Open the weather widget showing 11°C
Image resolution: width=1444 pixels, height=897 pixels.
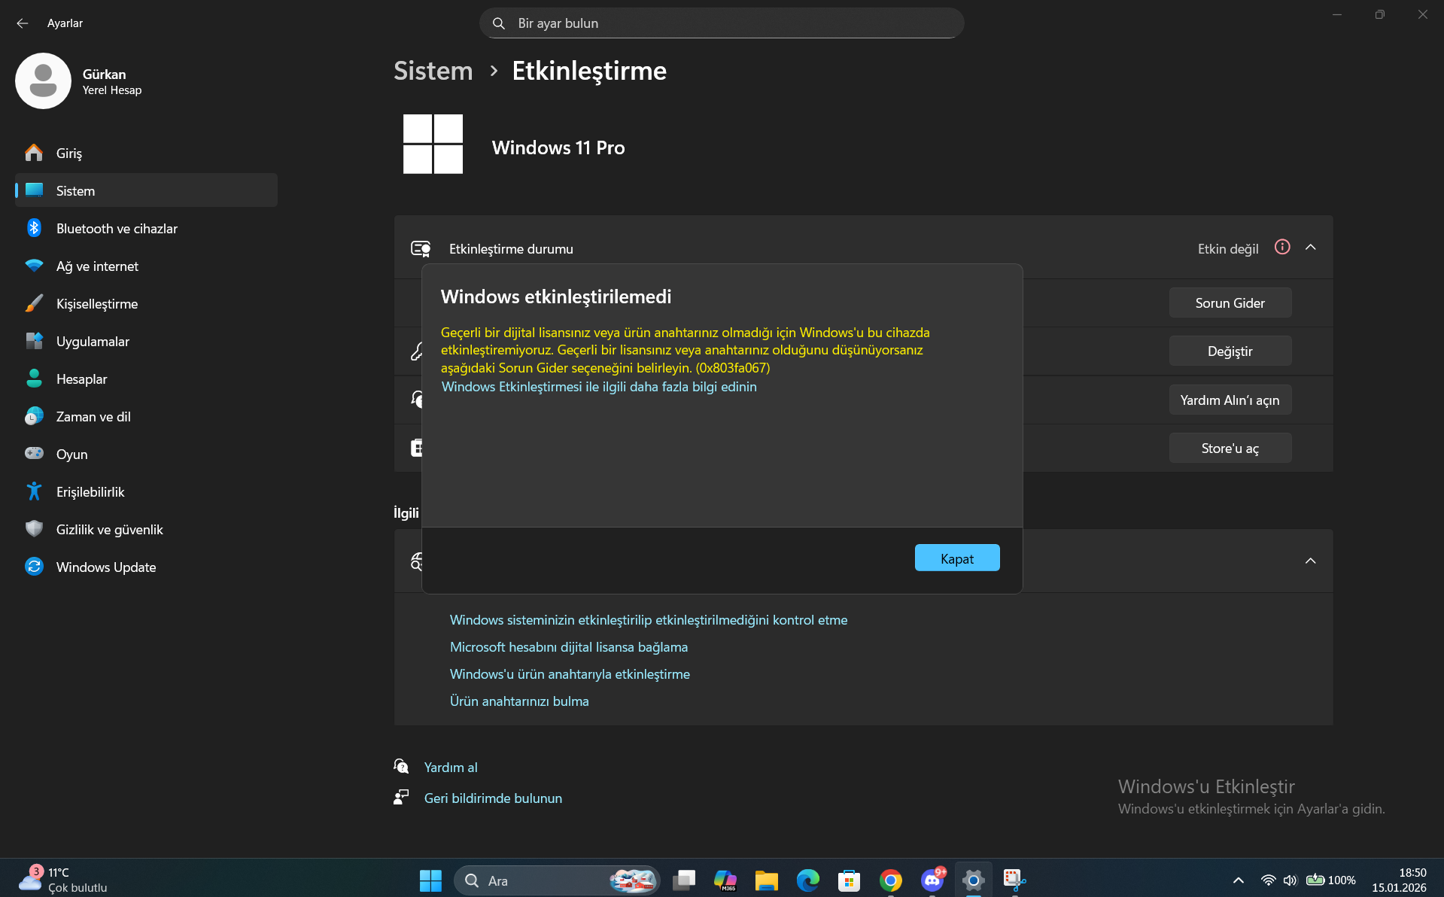(x=62, y=880)
